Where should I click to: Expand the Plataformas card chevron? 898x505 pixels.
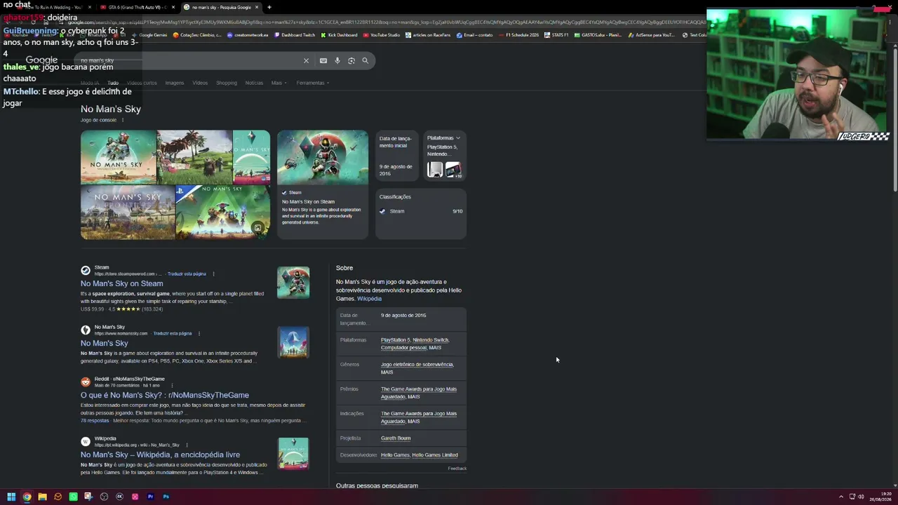(x=458, y=138)
